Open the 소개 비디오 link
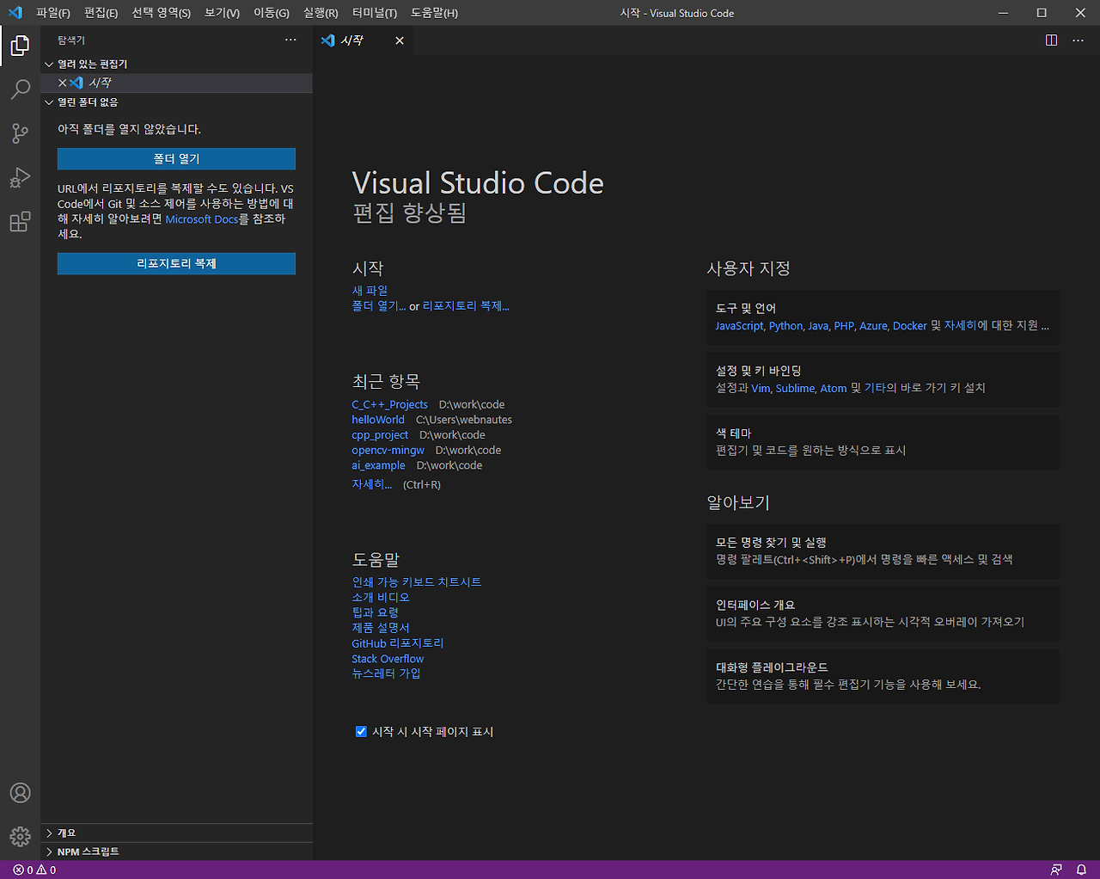Viewport: 1100px width, 879px height. coord(381,598)
